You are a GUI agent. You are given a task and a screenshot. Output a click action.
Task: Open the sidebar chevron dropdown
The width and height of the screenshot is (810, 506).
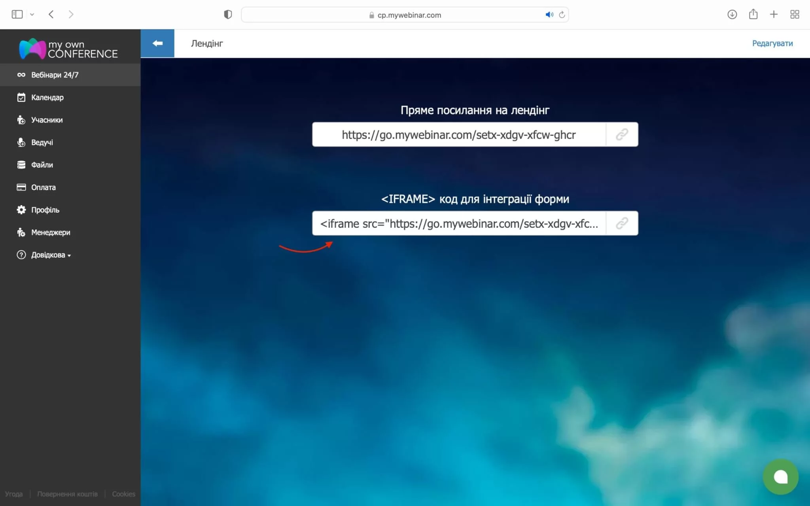(32, 14)
